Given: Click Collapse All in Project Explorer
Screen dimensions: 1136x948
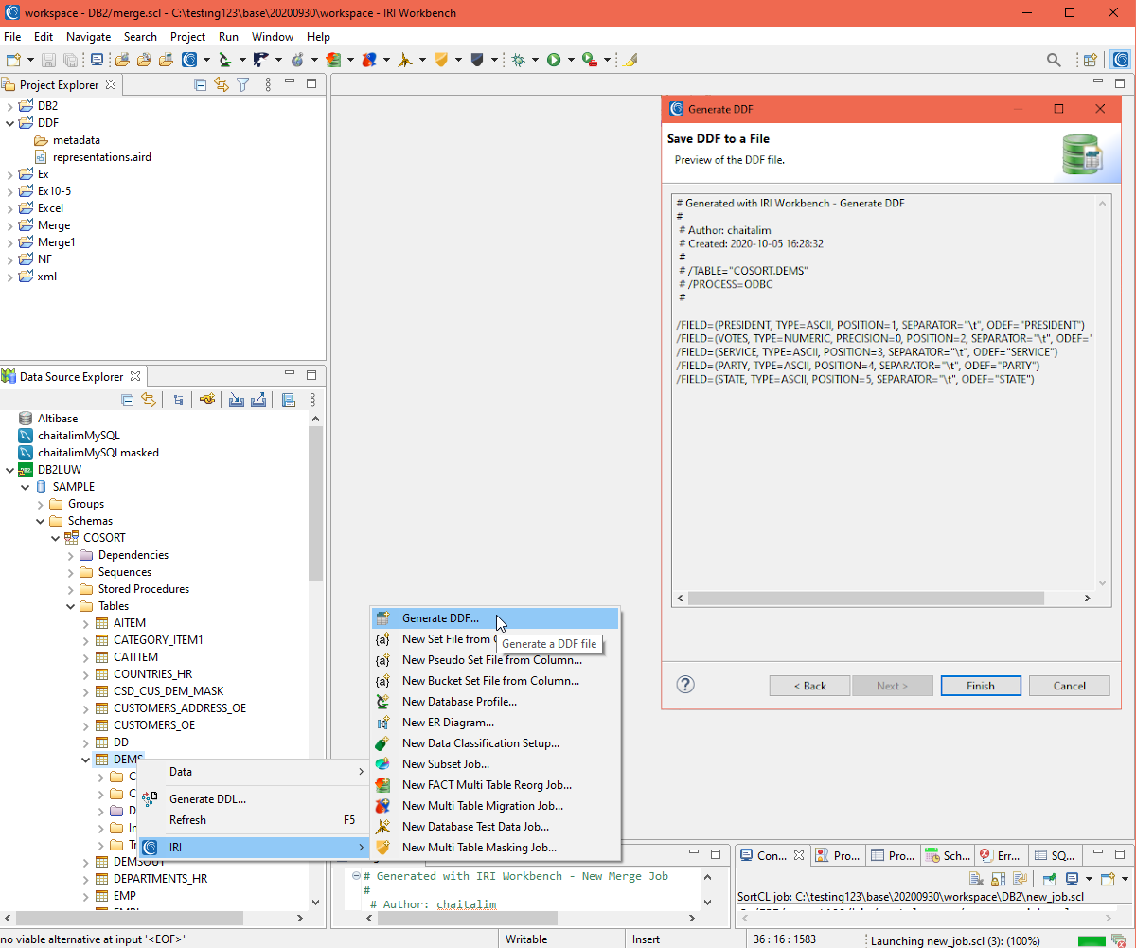Looking at the screenshot, I should click(201, 84).
